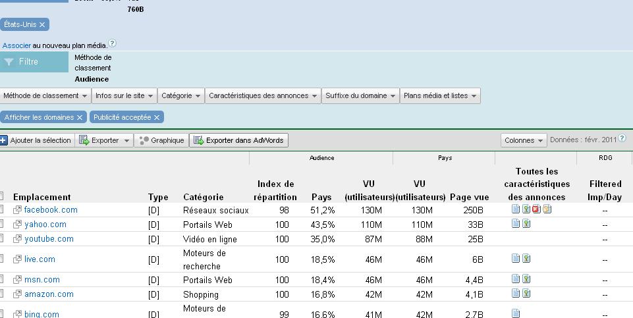Image resolution: width=633 pixels, height=318 pixels.
Task: Click text ad icon in live.com row
Action: point(516,258)
